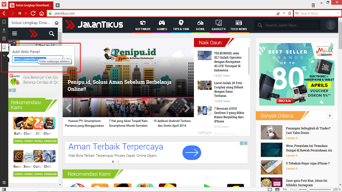The width and height of the screenshot is (342, 192).
Task: Click the green lock site info icon
Action: coord(50,14)
